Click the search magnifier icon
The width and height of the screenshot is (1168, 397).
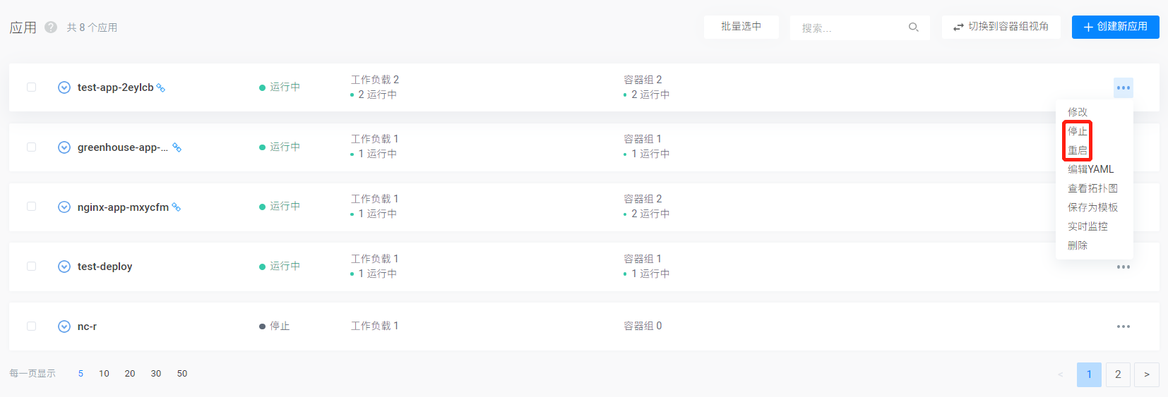point(913,28)
